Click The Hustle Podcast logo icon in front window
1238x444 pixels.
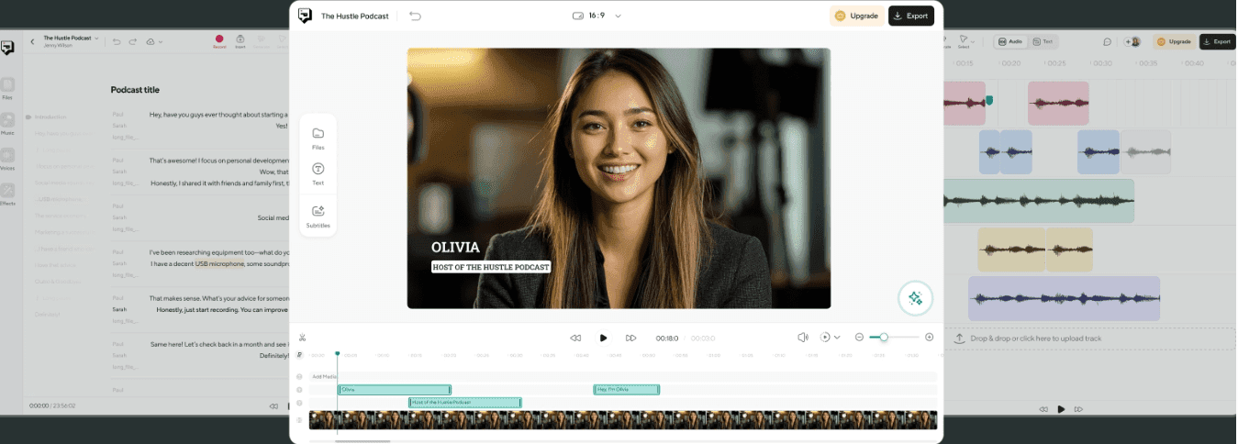click(305, 16)
